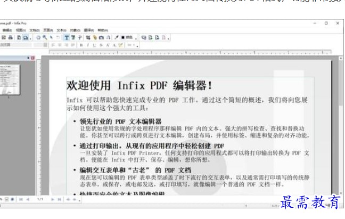Pin the thumbnail side panel
345x219 pixels.
28,58
